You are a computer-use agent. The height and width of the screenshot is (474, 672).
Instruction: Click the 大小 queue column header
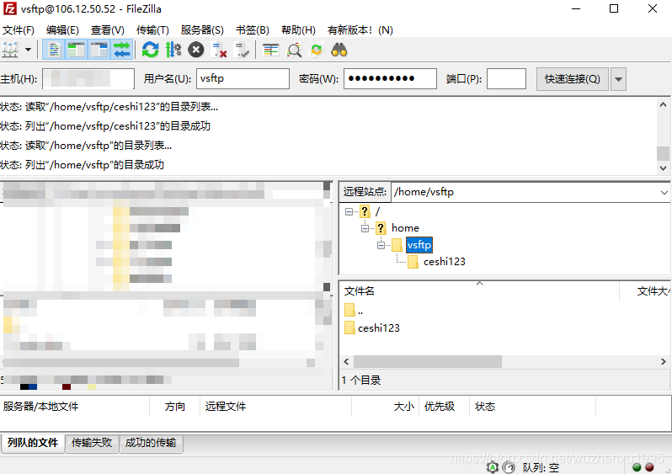coord(386,407)
